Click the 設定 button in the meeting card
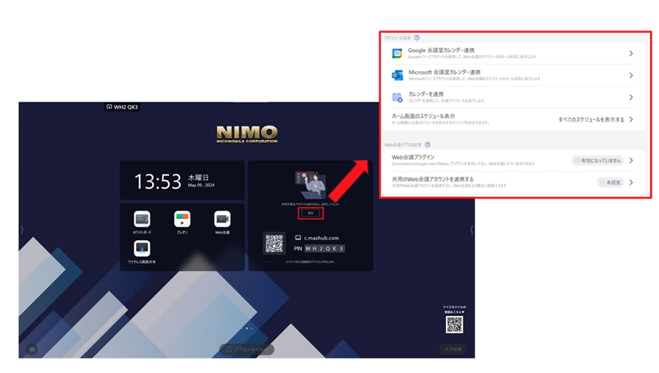The width and height of the screenshot is (659, 373). pos(311,214)
